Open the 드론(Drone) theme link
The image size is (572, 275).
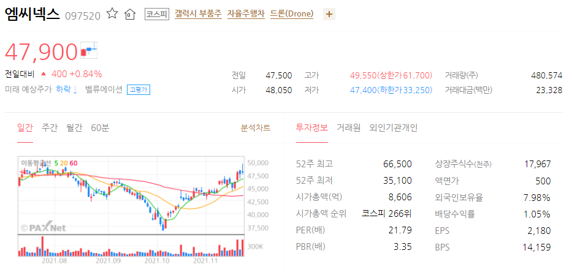pyautogui.click(x=291, y=14)
